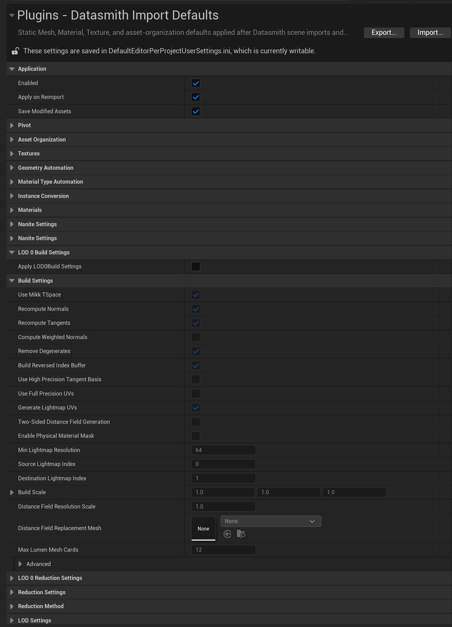Click the DefaultEditorPerProjectUserSettings.ini notice text
The width and height of the screenshot is (452, 627).
[169, 51]
